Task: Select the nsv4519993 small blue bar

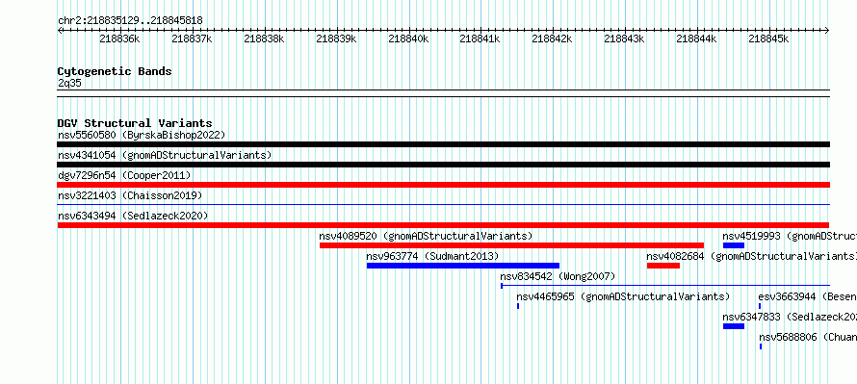Action: click(734, 245)
